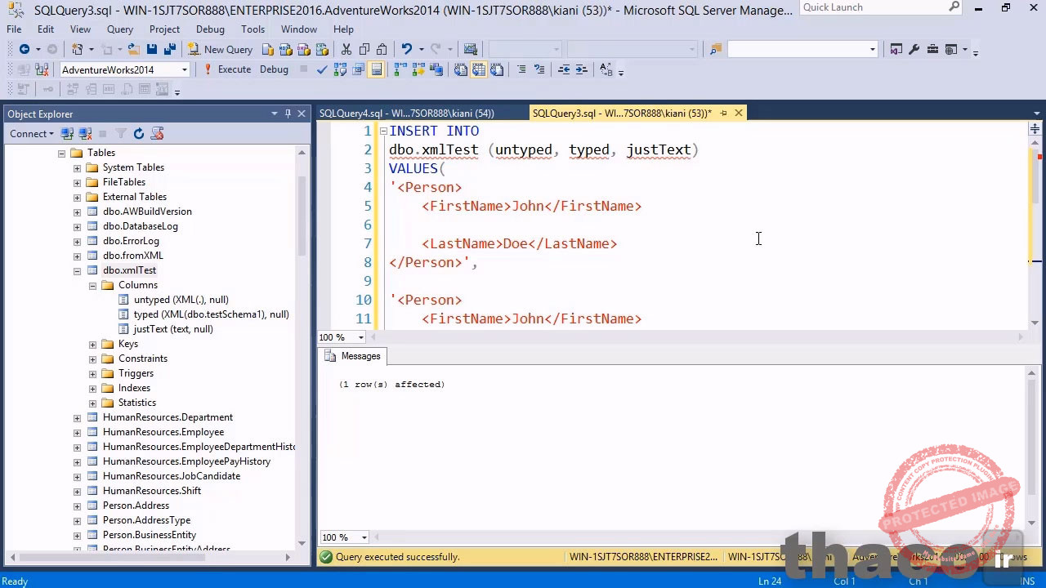Click in the Quick Launch search box
1046x588 pixels.
point(872,7)
